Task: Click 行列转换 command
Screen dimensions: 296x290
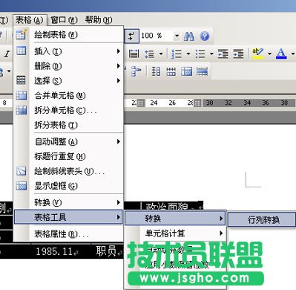Action: 262,219
